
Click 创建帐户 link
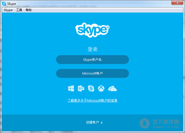pyautogui.click(x=92, y=123)
